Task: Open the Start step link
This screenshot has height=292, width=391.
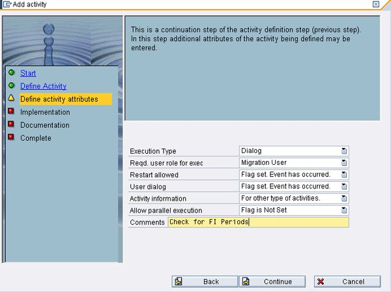Action: 28,73
